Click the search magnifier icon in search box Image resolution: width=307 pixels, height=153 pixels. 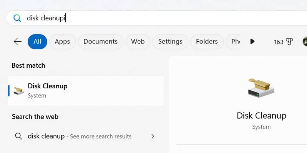click(x=17, y=18)
